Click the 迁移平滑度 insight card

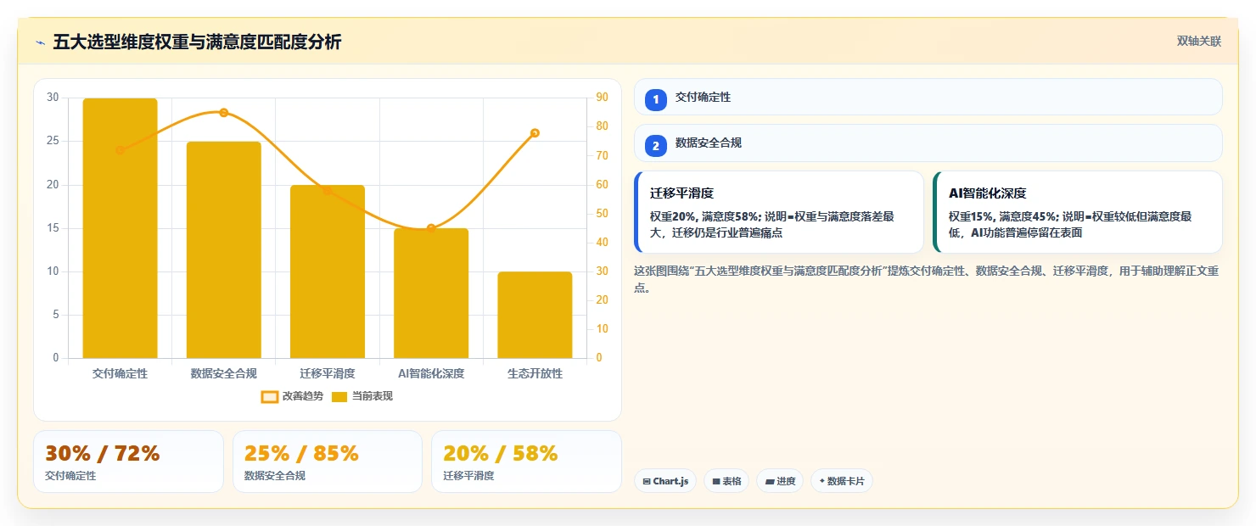click(778, 212)
